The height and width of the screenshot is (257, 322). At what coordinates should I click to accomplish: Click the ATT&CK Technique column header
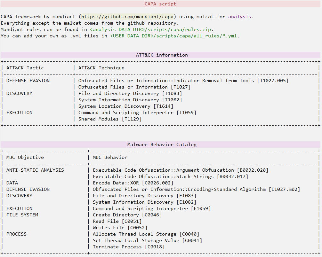(101, 68)
